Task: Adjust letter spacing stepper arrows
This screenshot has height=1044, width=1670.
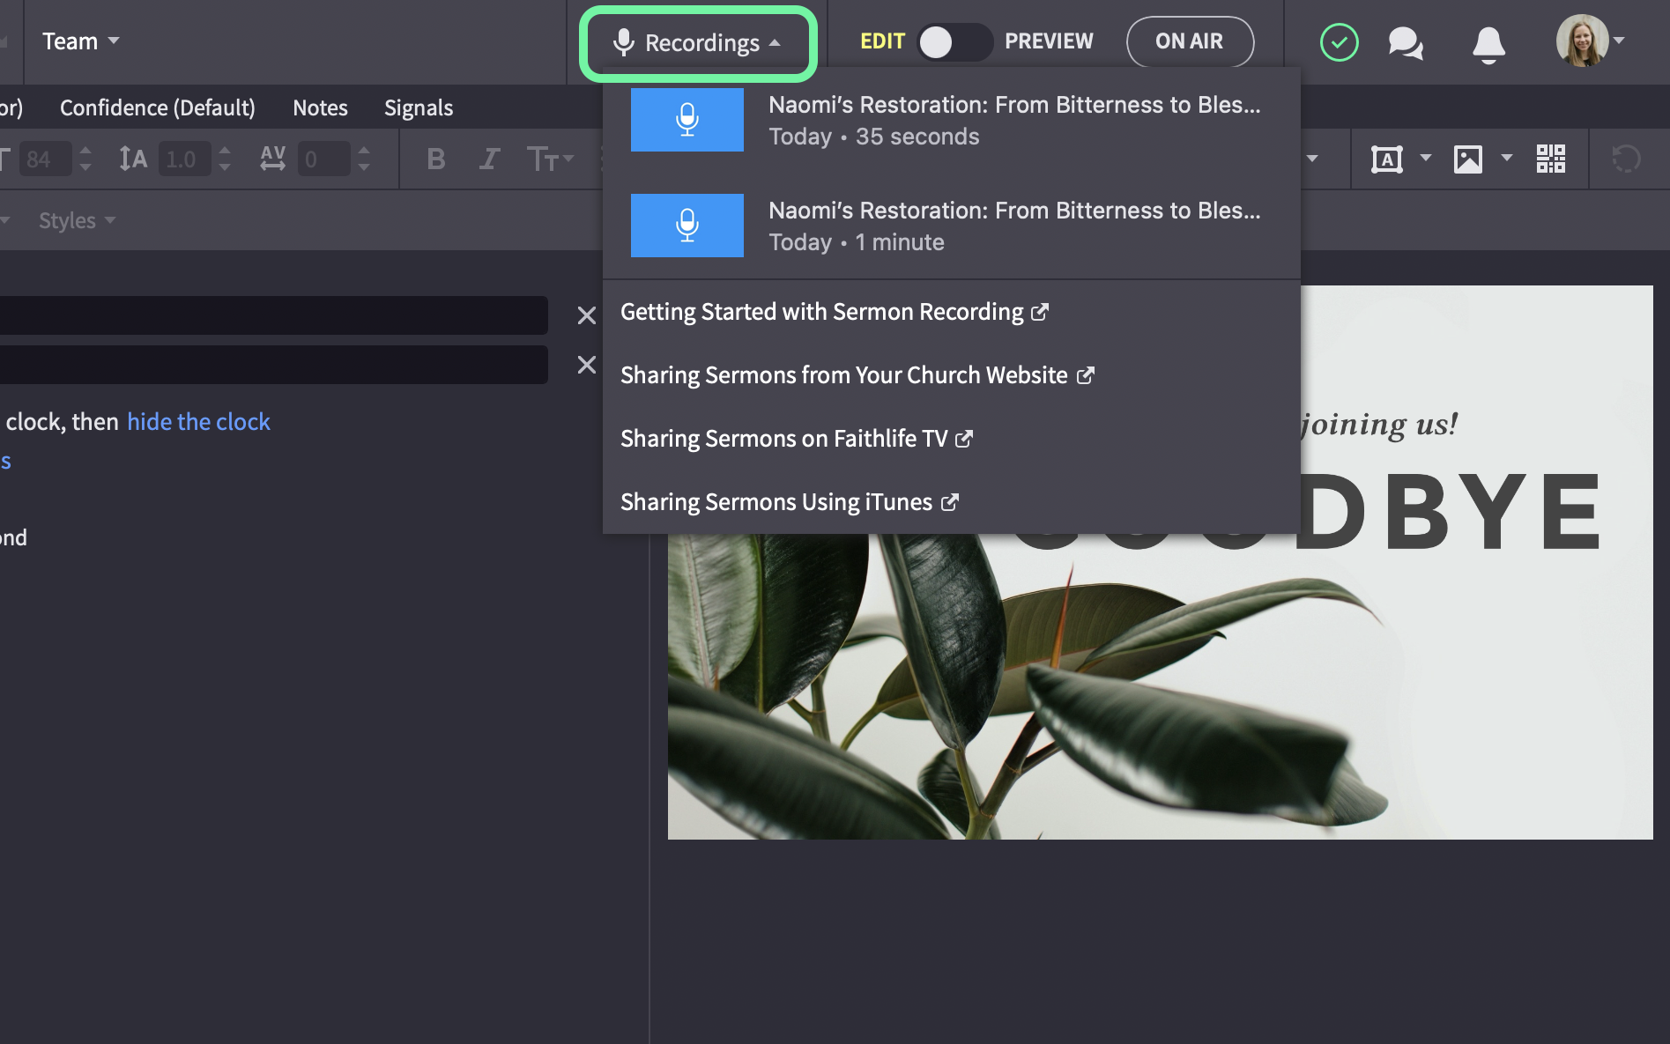Action: [364, 159]
